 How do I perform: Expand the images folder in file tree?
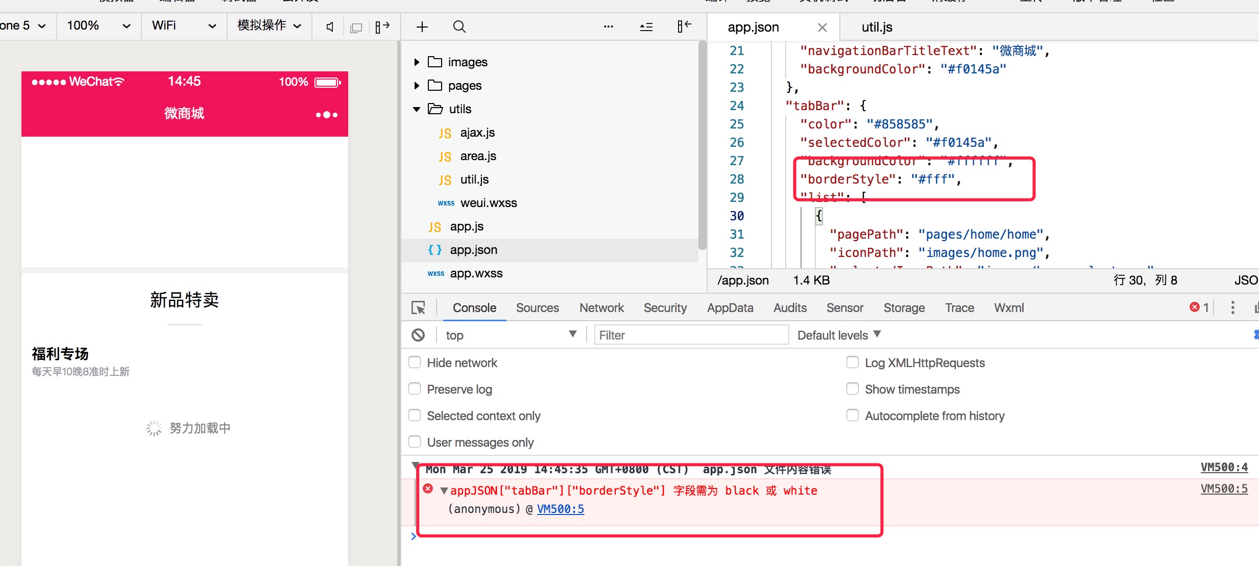pyautogui.click(x=418, y=62)
